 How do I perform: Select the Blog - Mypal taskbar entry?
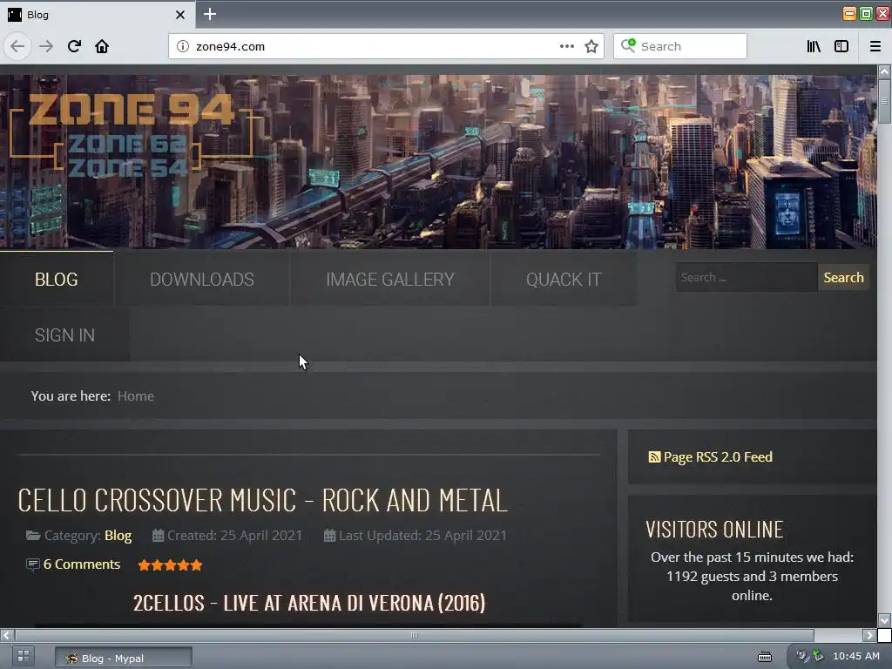[124, 659]
